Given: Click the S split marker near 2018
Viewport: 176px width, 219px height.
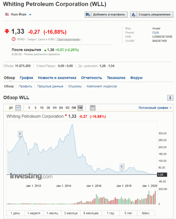Looking at the screenshot, I should (122, 166).
